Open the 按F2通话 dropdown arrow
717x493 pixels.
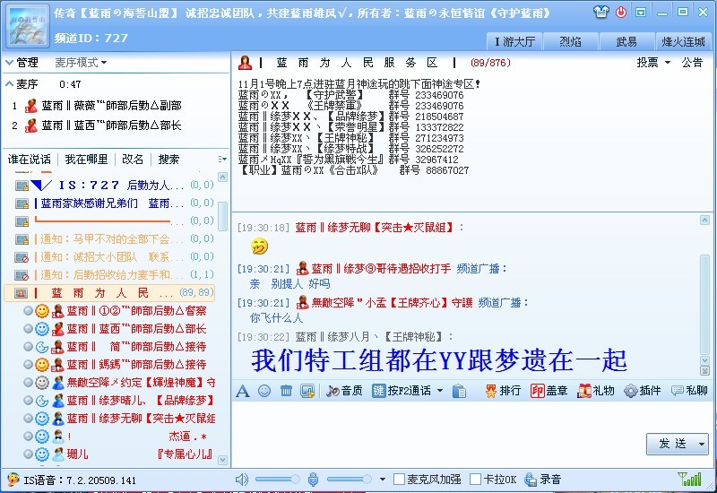coord(440,391)
